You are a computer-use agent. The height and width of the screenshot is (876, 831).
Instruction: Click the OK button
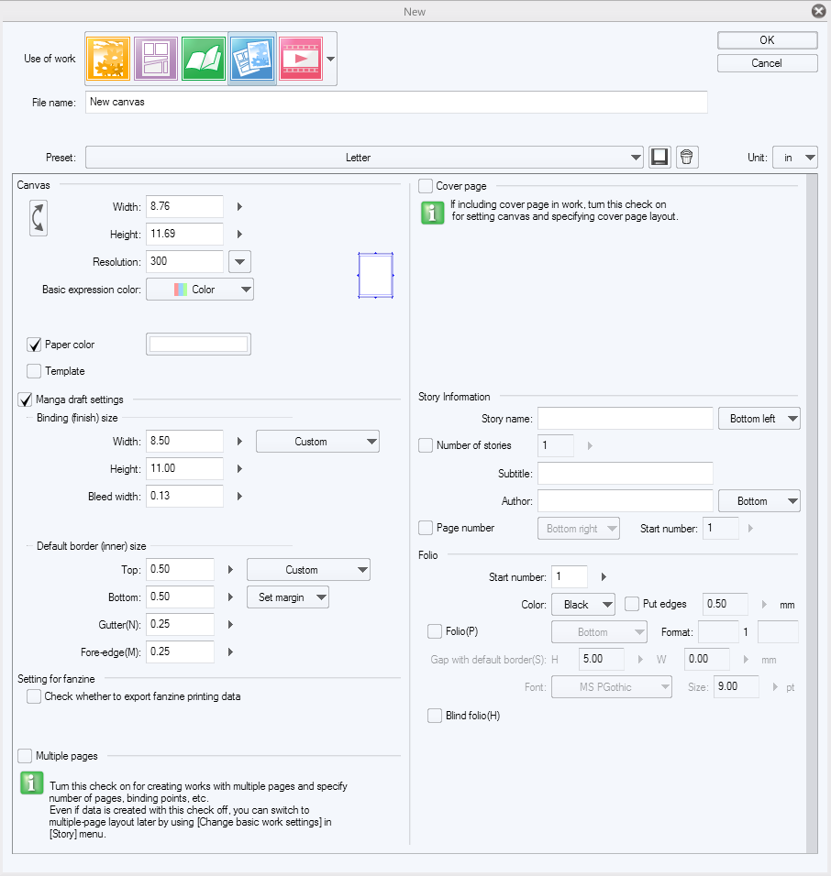(x=767, y=40)
